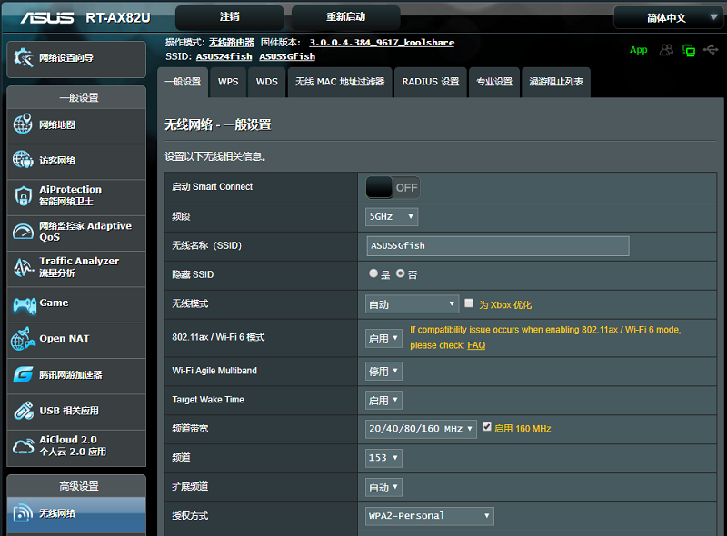Click the guest users status icon
727x536 pixels.
(x=666, y=50)
